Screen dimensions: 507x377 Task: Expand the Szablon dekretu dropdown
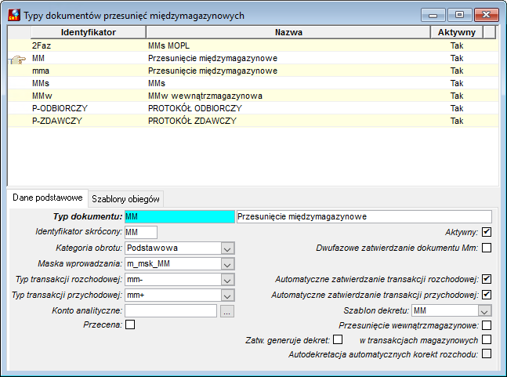[x=484, y=311]
